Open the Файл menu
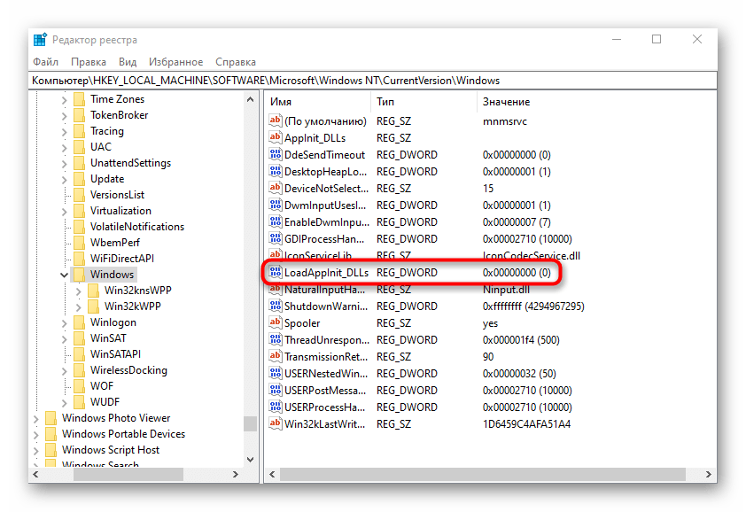746x512 pixels. click(x=46, y=62)
